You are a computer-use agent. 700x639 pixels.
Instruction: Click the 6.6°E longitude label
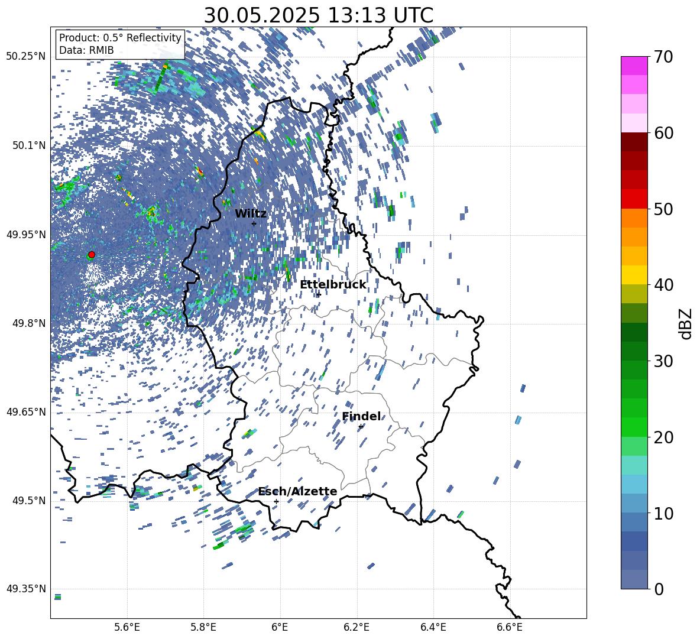pos(510,627)
